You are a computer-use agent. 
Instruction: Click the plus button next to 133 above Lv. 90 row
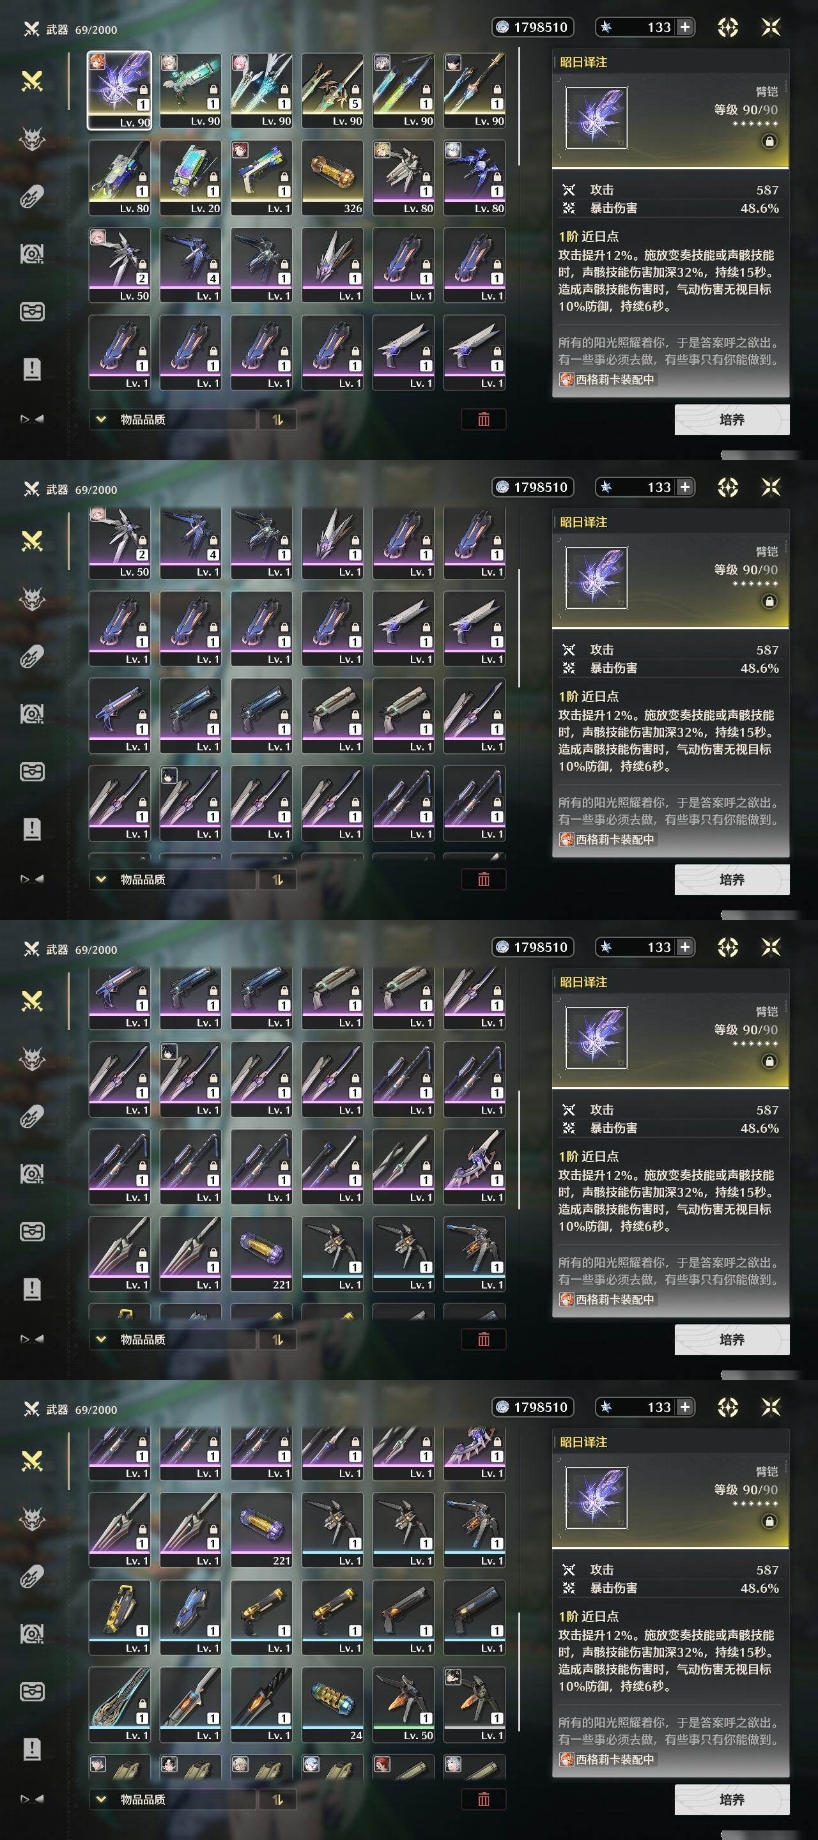pos(684,27)
